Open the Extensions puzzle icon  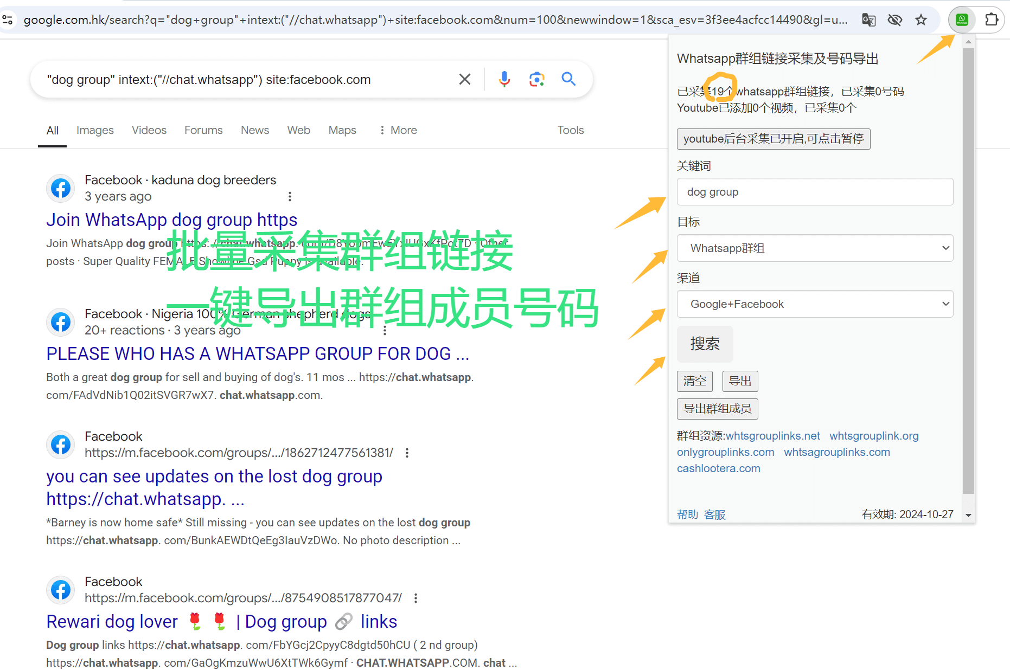click(992, 20)
